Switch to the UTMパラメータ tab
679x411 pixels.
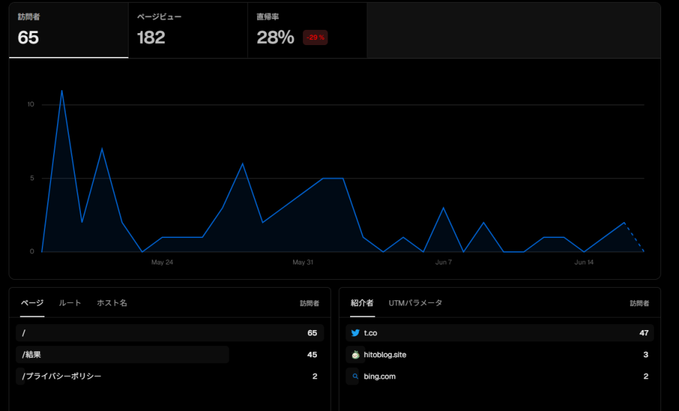click(x=415, y=303)
